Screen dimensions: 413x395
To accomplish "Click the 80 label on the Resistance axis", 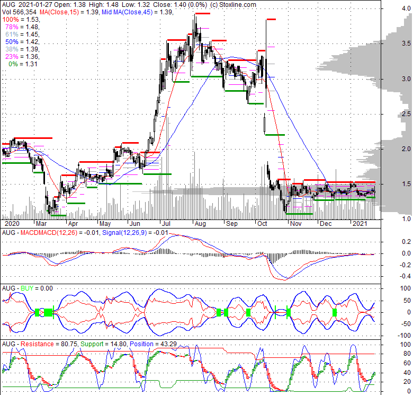I will point(408,354).
